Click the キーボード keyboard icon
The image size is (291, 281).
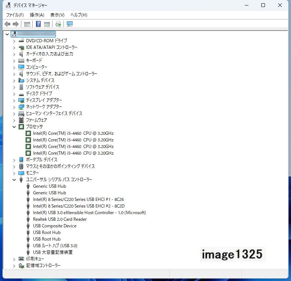tap(21, 61)
